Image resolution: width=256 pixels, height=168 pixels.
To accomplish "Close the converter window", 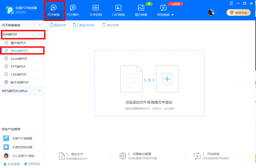I will tap(251, 4).
